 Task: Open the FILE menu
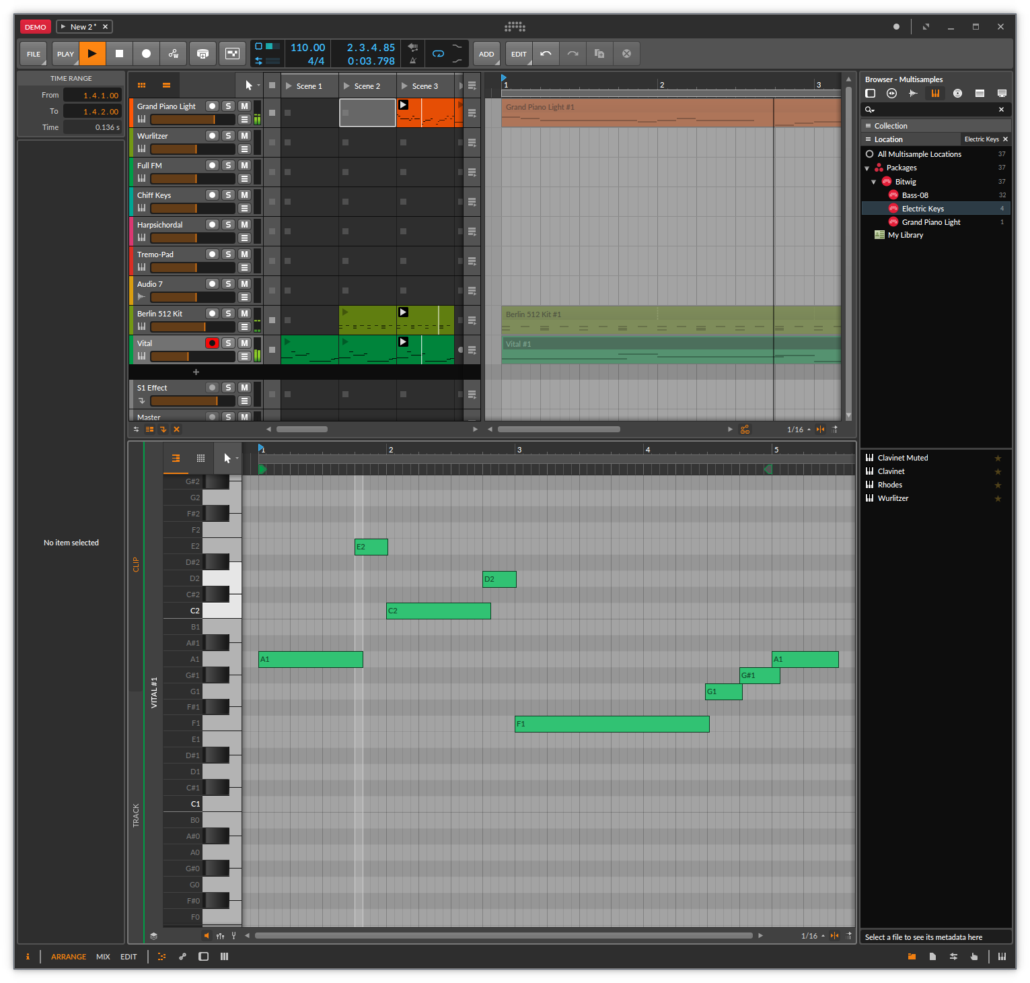34,54
